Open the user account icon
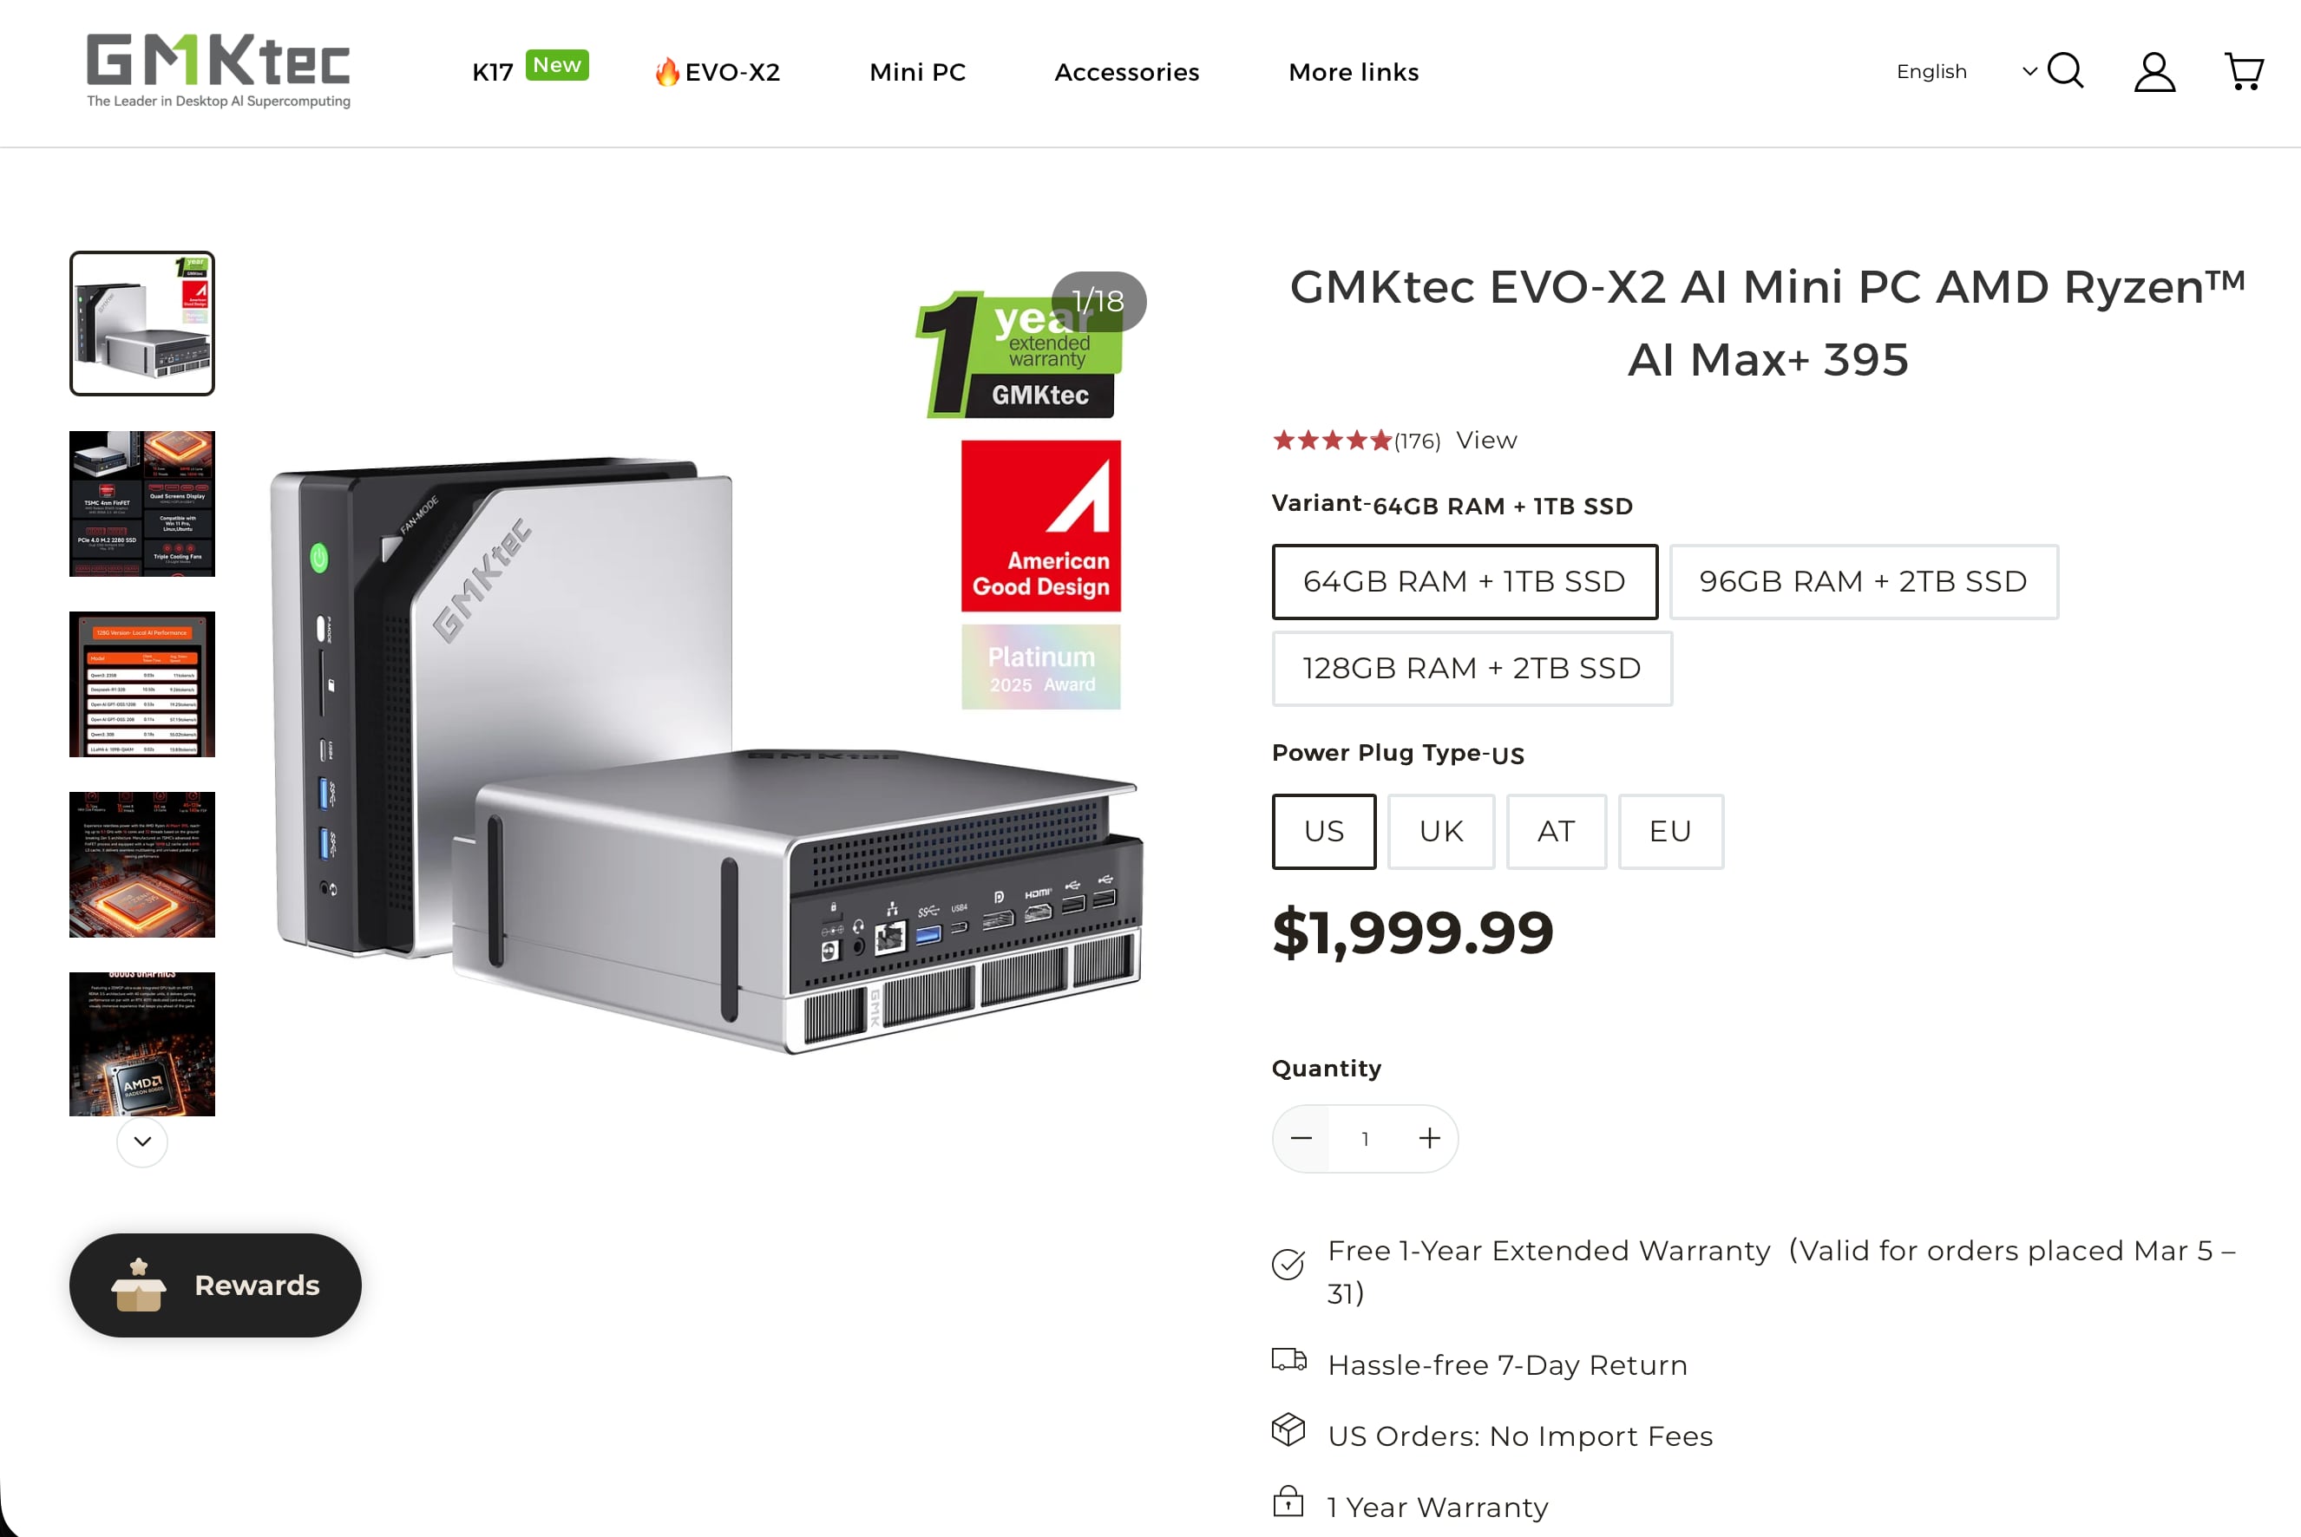This screenshot has width=2301, height=1537. click(2154, 71)
